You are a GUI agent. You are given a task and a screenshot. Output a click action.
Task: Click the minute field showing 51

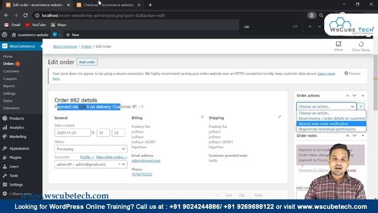[118, 133]
